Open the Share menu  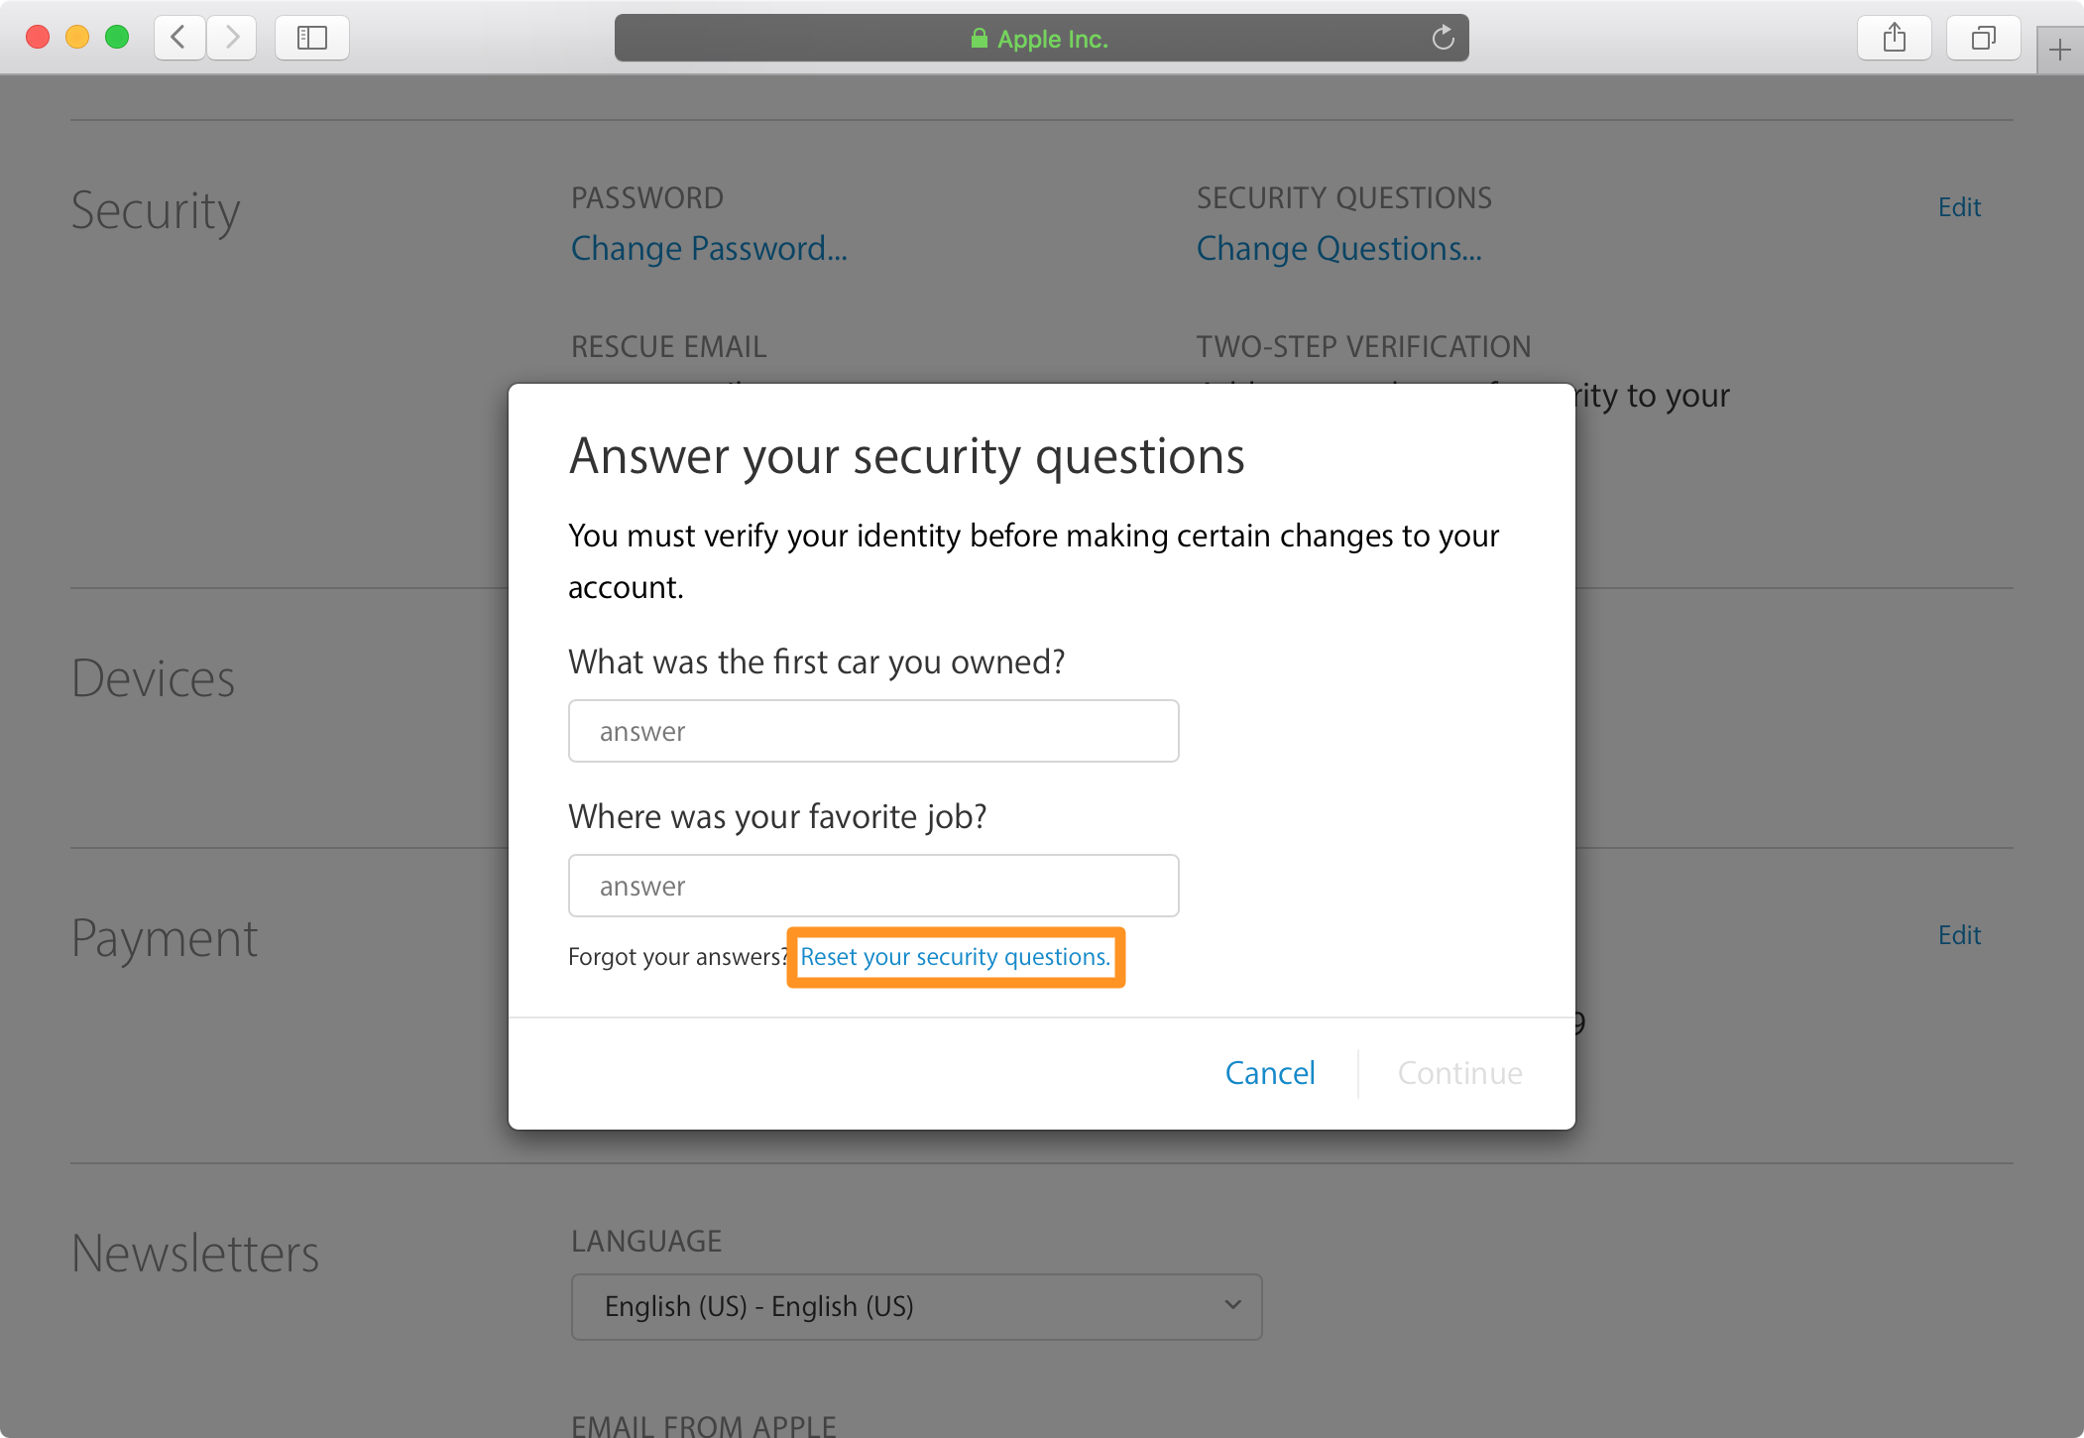click(x=1894, y=38)
